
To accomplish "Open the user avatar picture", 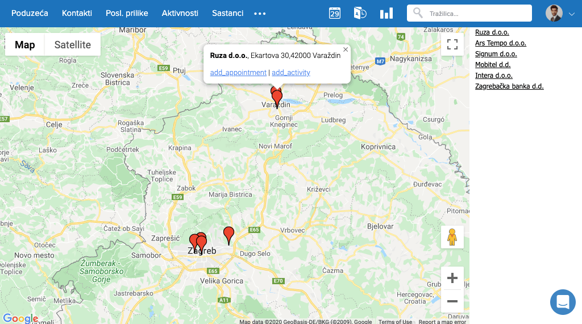I will click(554, 14).
